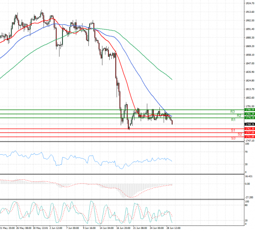Click the S3 support label
The image size is (255, 231).
point(233,138)
